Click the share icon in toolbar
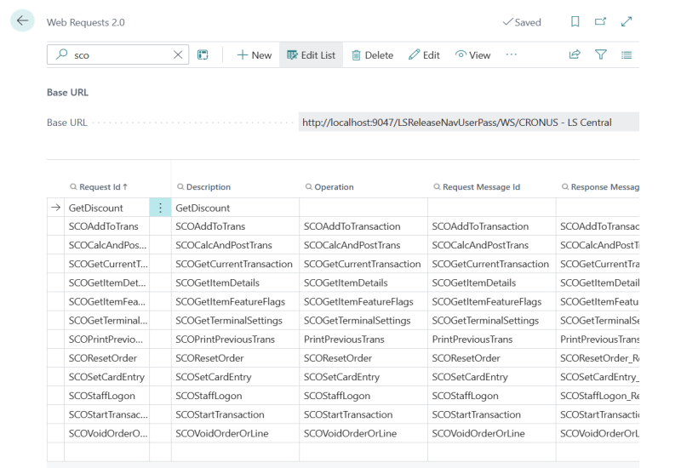681x468 pixels. [575, 55]
